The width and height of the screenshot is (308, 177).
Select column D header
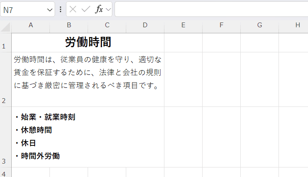(145, 26)
